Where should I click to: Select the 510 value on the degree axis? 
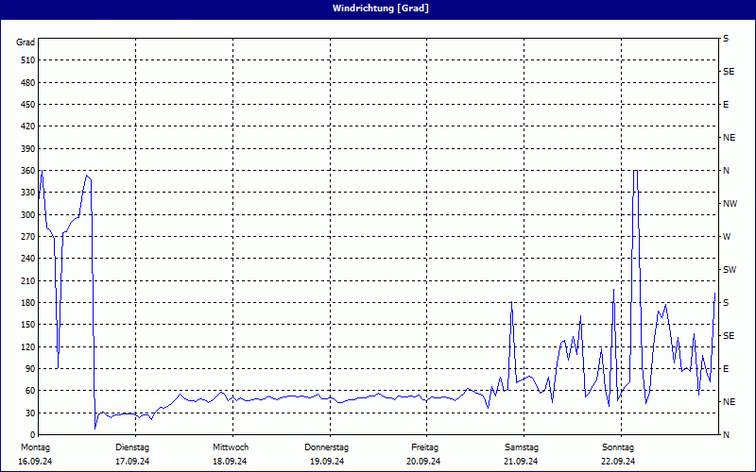tap(28, 60)
